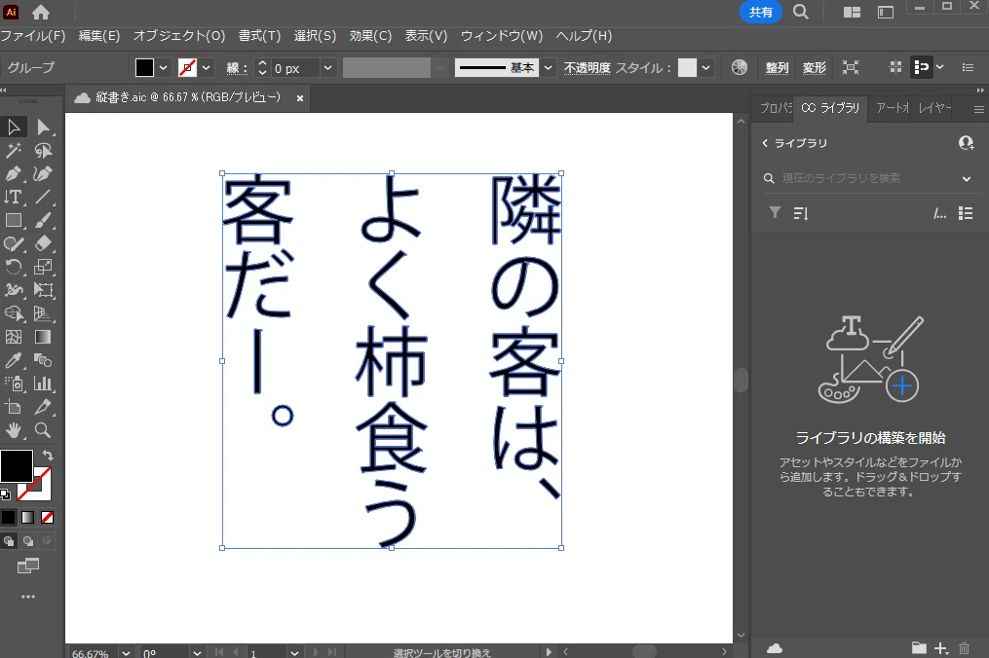Open artboard number dropdown
Image resolution: width=989 pixels, height=658 pixels.
pyautogui.click(x=294, y=653)
